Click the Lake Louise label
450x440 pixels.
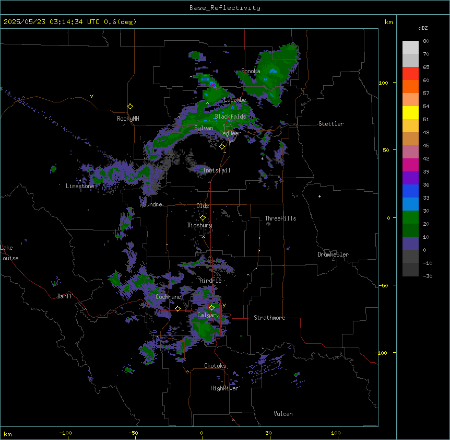point(9,253)
